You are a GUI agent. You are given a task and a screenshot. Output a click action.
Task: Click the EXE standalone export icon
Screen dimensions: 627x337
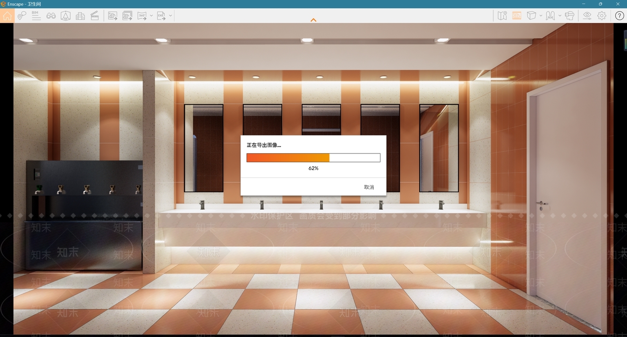[161, 16]
